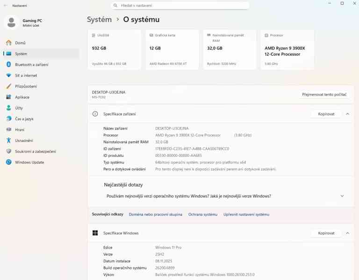Click the Procesor chip icon on card
The height and width of the screenshot is (280, 359).
pos(266,35)
